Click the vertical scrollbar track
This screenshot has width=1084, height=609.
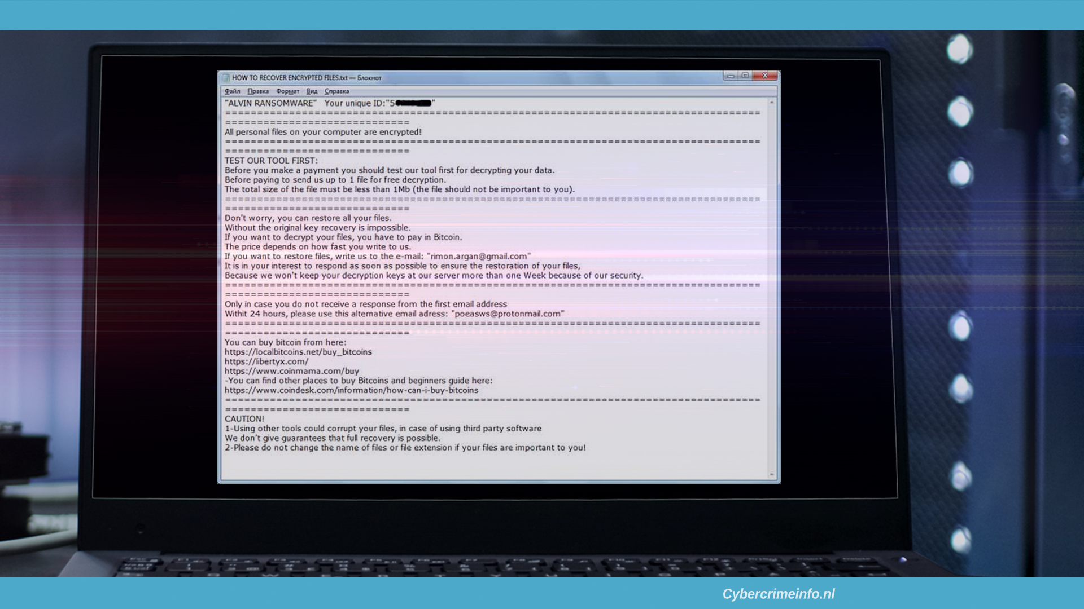pos(772,288)
